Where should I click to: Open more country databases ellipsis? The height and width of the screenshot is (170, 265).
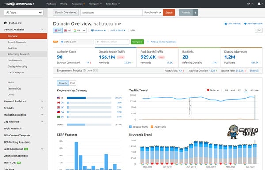click(x=84, y=30)
